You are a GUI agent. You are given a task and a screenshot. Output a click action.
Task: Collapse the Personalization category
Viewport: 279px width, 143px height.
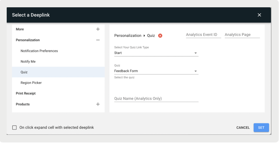pyautogui.click(x=98, y=40)
